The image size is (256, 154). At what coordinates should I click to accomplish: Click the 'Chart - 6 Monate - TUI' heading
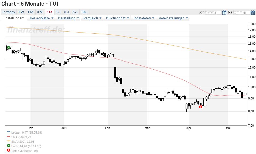(x=30, y=4)
